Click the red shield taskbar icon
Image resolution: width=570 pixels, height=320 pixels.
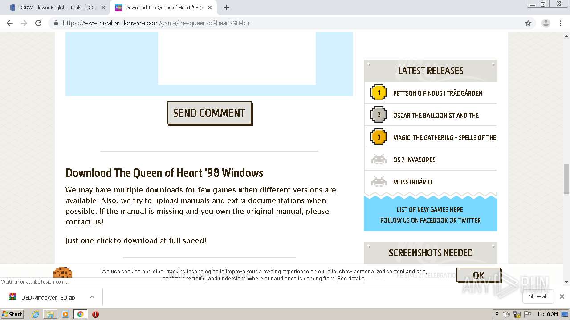[x=95, y=314]
